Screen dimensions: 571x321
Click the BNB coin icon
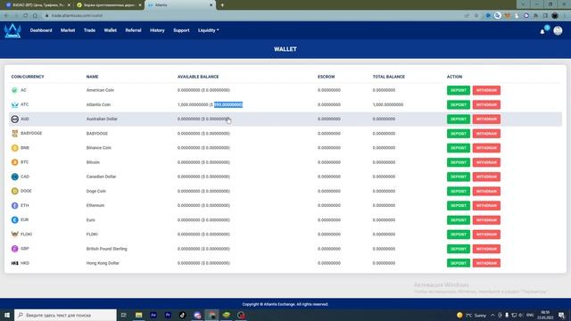[14, 148]
